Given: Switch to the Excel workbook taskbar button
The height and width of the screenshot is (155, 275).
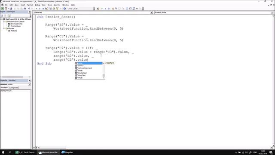Looking at the screenshot, I should pyautogui.click(x=25, y=152).
